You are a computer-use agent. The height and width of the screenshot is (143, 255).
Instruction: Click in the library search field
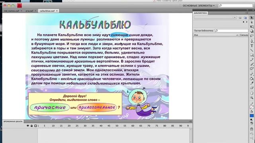[x=231, y=31]
